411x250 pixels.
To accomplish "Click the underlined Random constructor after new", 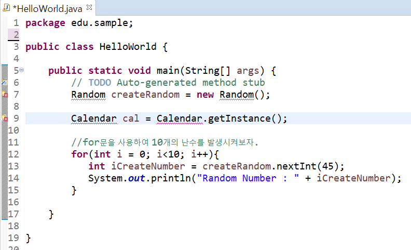I will [237, 95].
